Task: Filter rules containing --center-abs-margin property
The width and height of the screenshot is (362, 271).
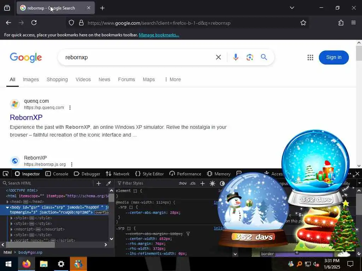Action: (x=188, y=234)
